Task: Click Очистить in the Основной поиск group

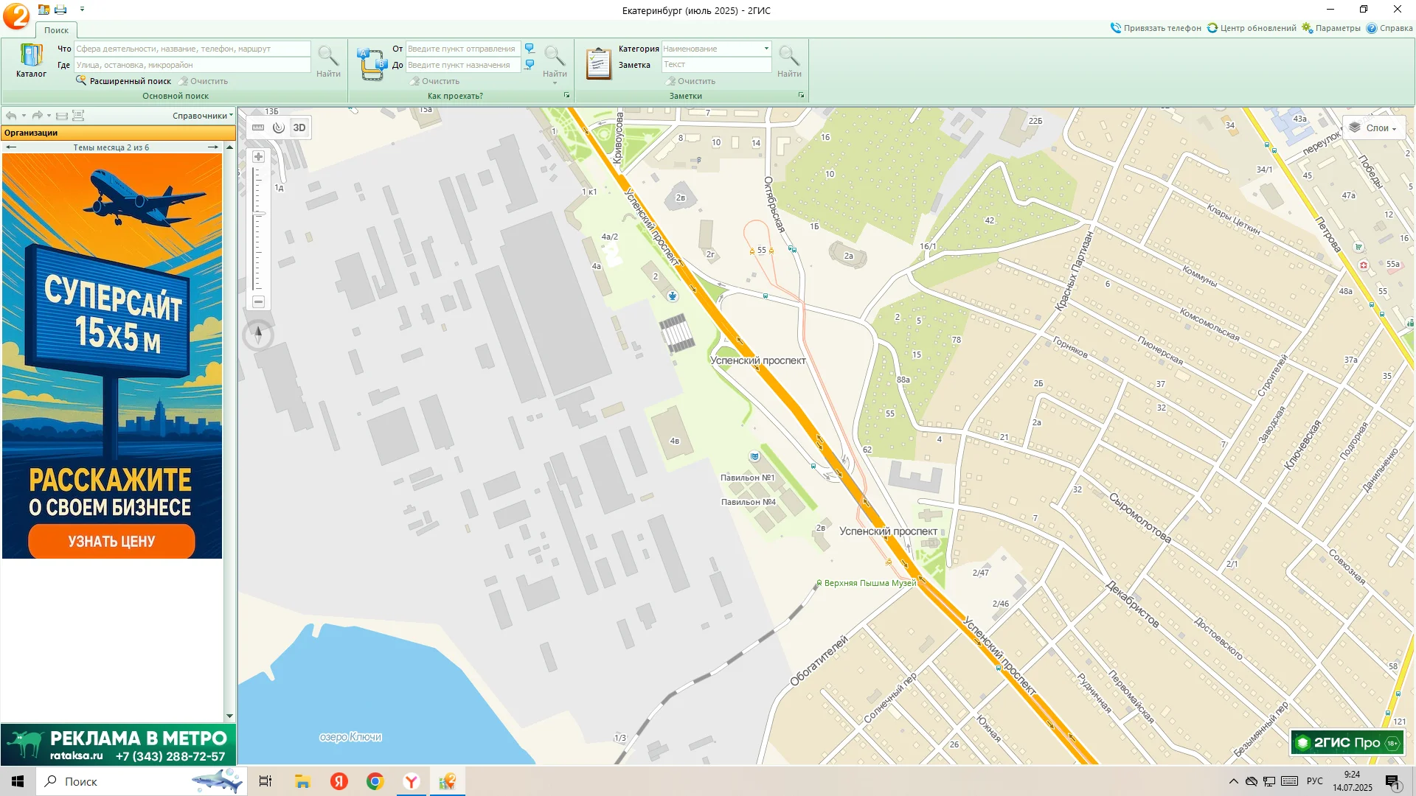Action: click(204, 81)
